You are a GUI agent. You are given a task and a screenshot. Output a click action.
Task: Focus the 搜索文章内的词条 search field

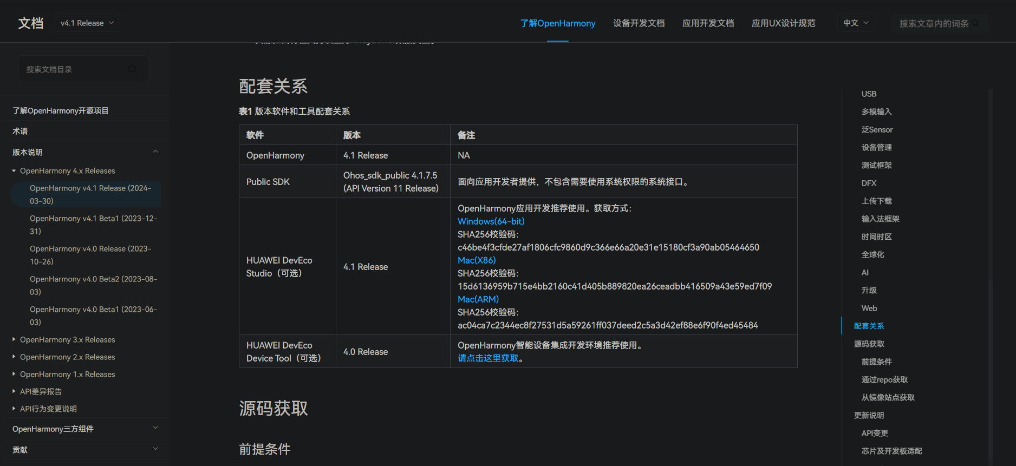pyautogui.click(x=941, y=23)
